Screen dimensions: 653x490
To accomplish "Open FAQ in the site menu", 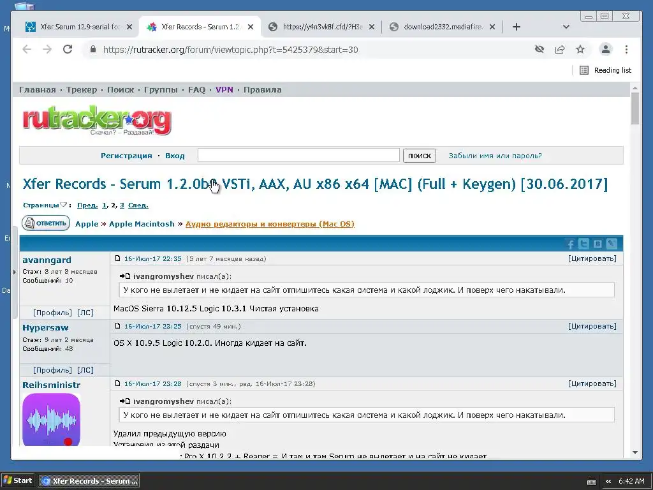I will [196, 90].
